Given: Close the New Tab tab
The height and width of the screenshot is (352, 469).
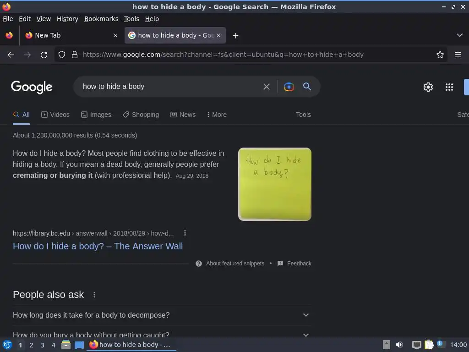Looking at the screenshot, I should tap(115, 35).
